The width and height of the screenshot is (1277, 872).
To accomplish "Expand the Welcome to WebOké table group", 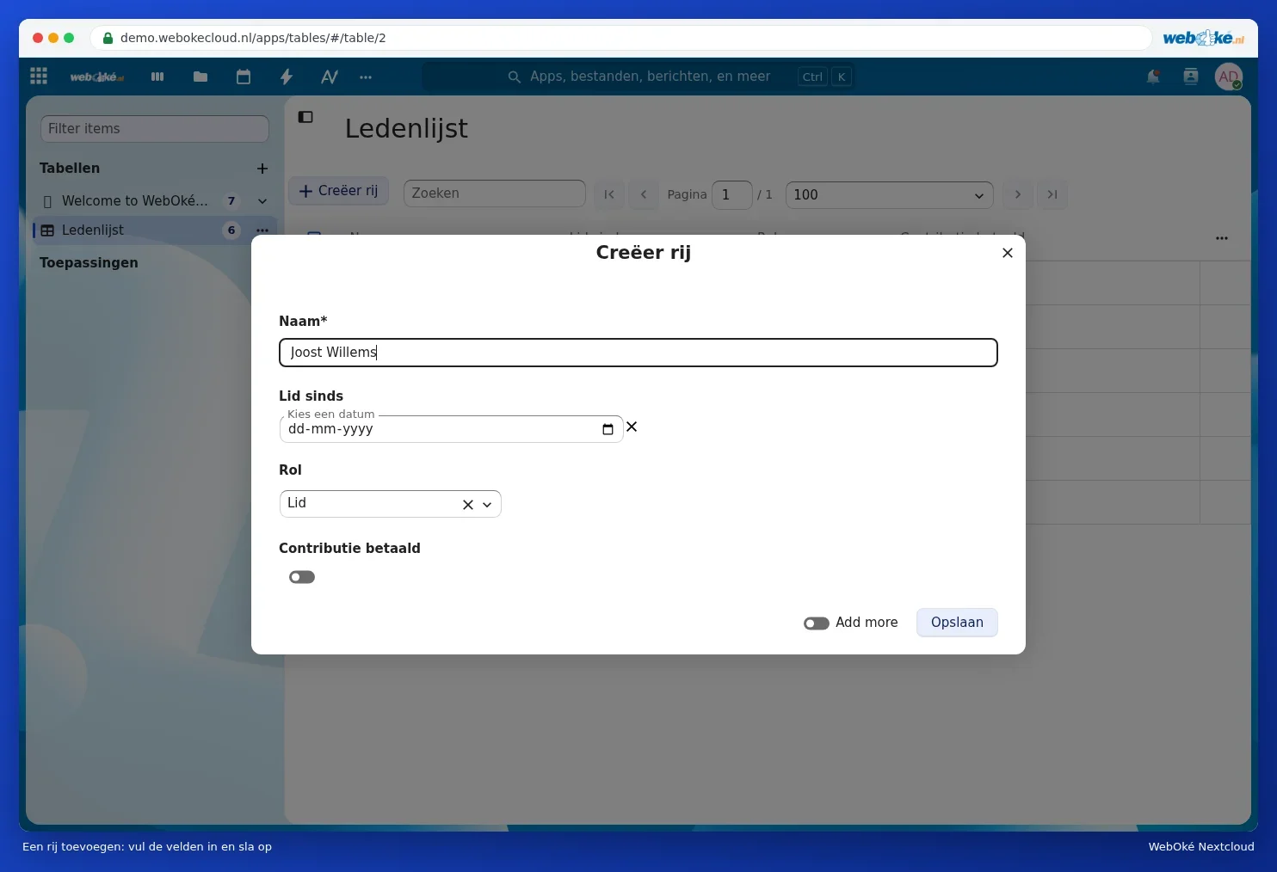I will click(262, 201).
